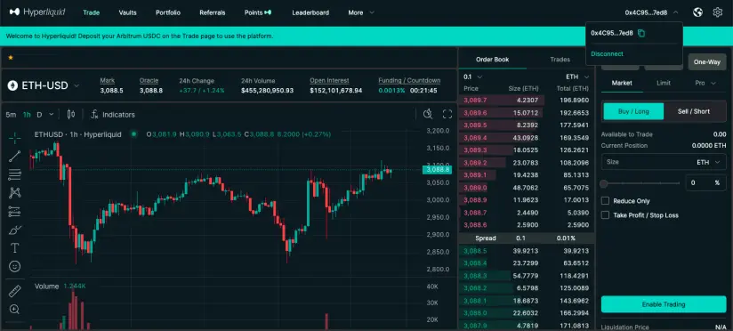Image resolution: width=733 pixels, height=331 pixels.
Task: Click the Funding / Countdown label
Action: coord(409,80)
